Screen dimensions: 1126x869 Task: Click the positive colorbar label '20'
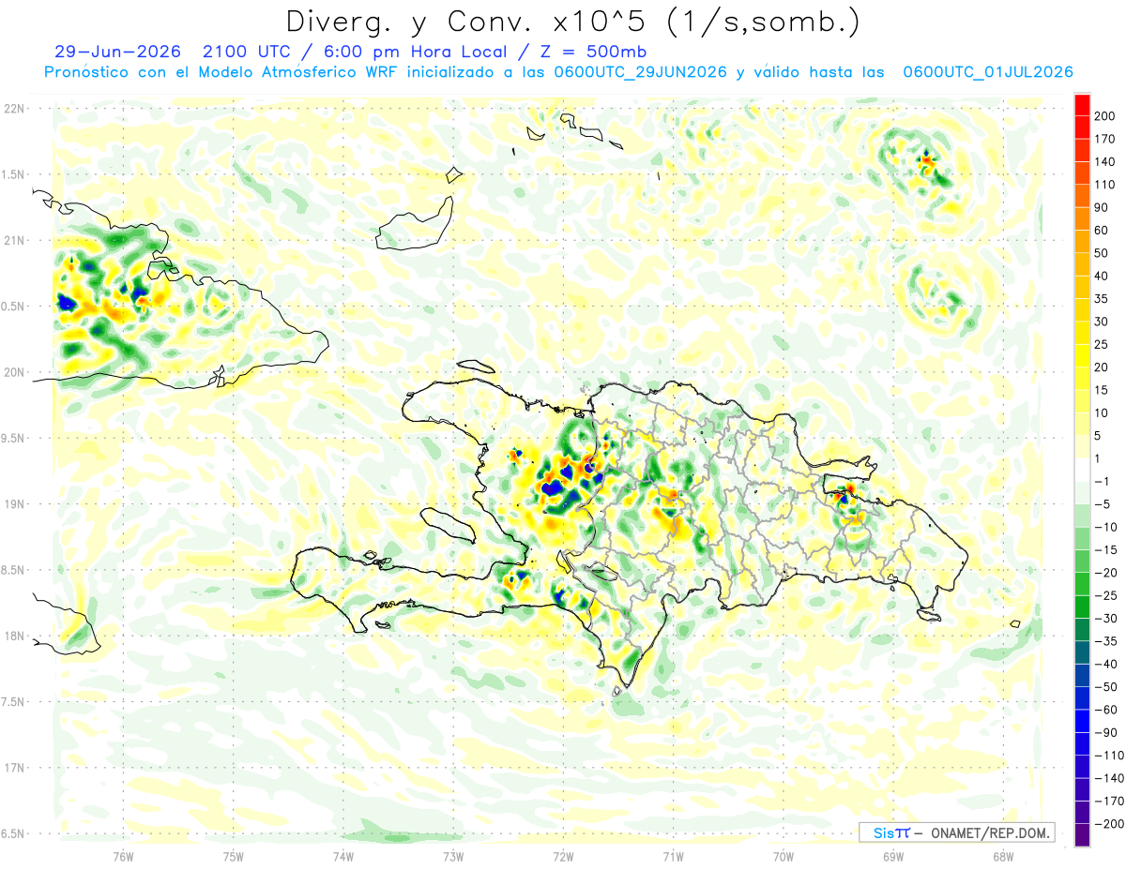point(1103,367)
